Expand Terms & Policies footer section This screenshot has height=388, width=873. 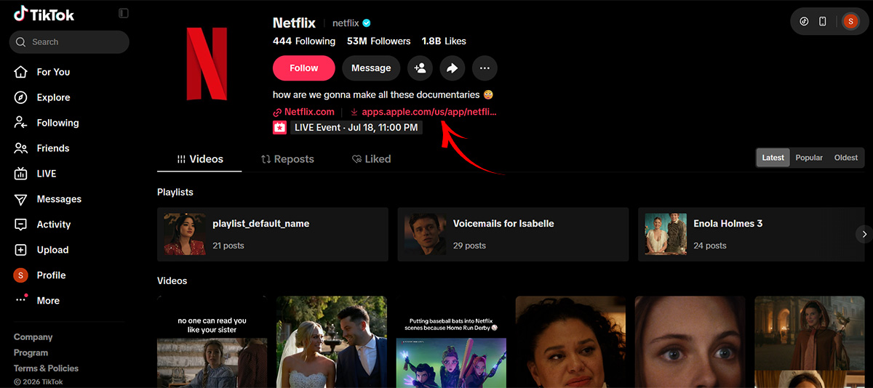(46, 368)
